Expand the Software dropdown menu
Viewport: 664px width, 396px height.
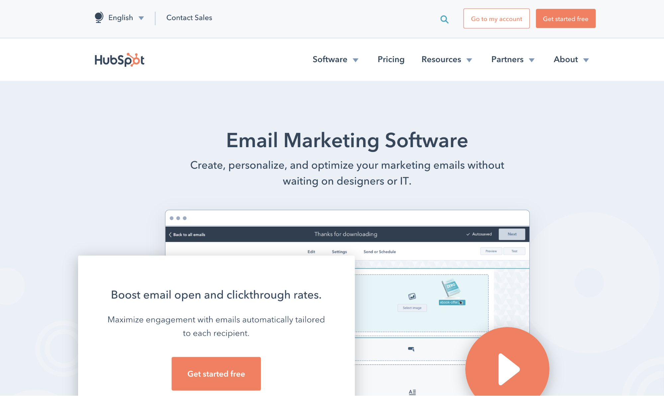tap(335, 59)
